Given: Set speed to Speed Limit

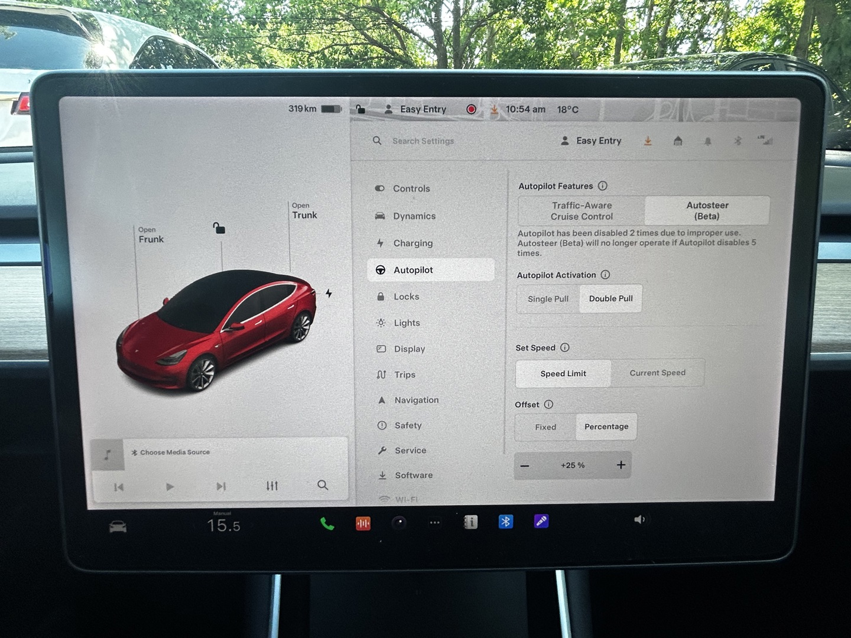Looking at the screenshot, I should 563,373.
